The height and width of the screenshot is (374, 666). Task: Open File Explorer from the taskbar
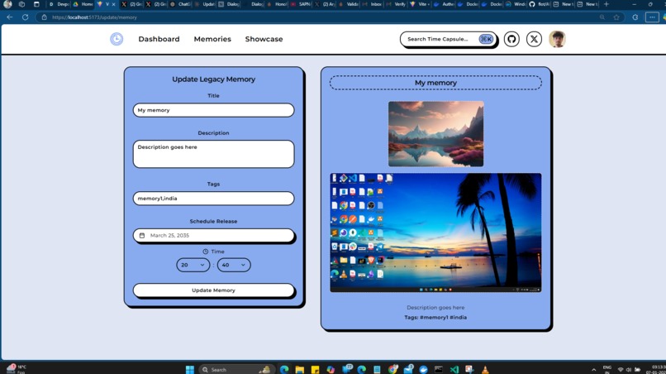[299, 369]
